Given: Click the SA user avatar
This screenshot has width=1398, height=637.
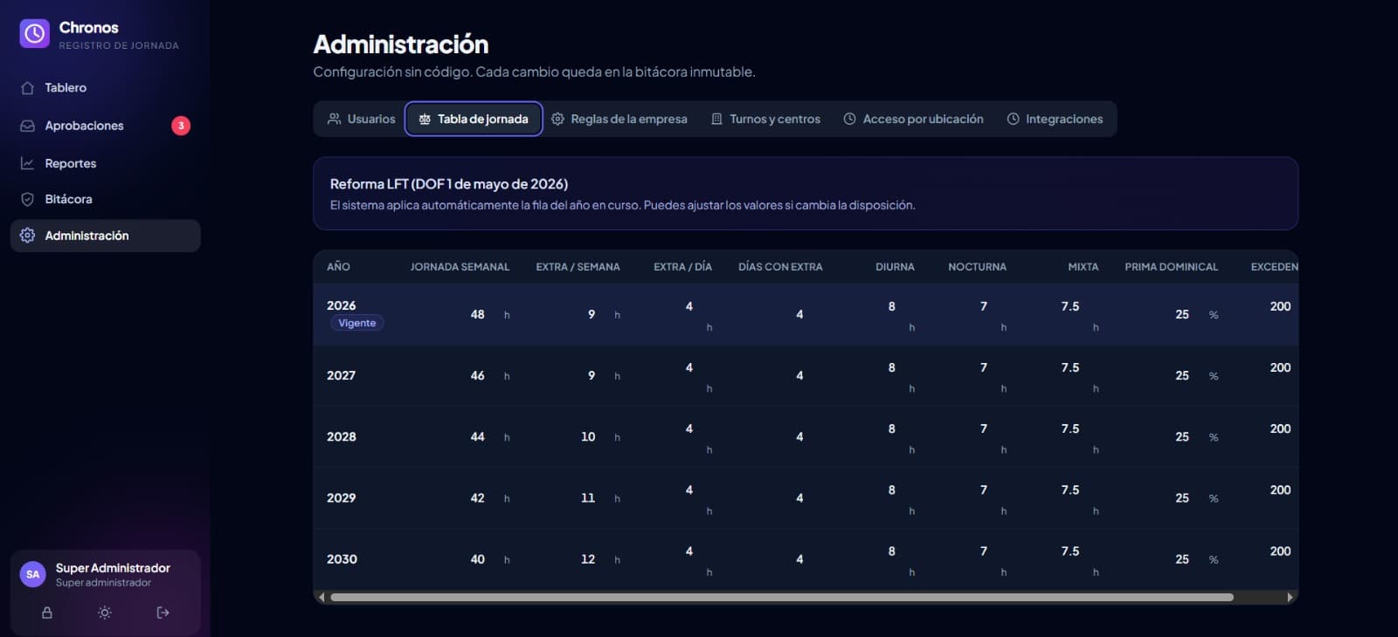Looking at the screenshot, I should coord(33,574).
